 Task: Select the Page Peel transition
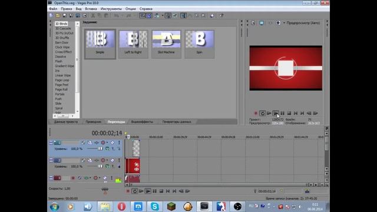tap(62, 85)
